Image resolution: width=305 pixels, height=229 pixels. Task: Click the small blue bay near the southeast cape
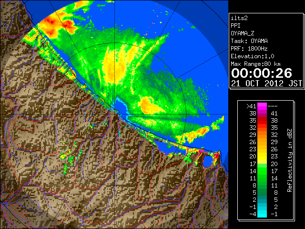[208, 161]
